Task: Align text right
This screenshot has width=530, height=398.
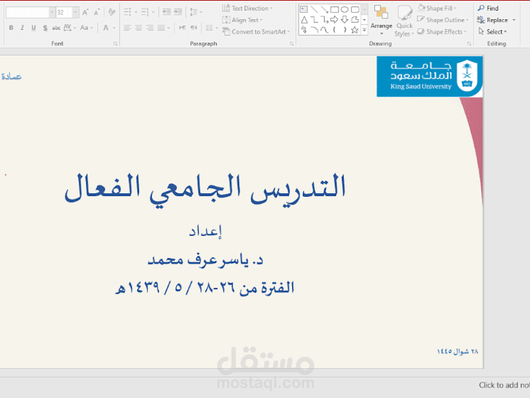Action: [150, 28]
